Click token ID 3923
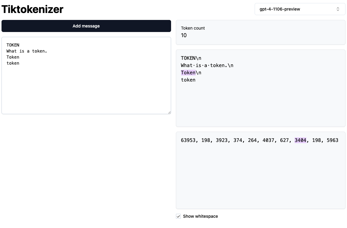Viewport: 347px width, 228px height. pyautogui.click(x=222, y=140)
